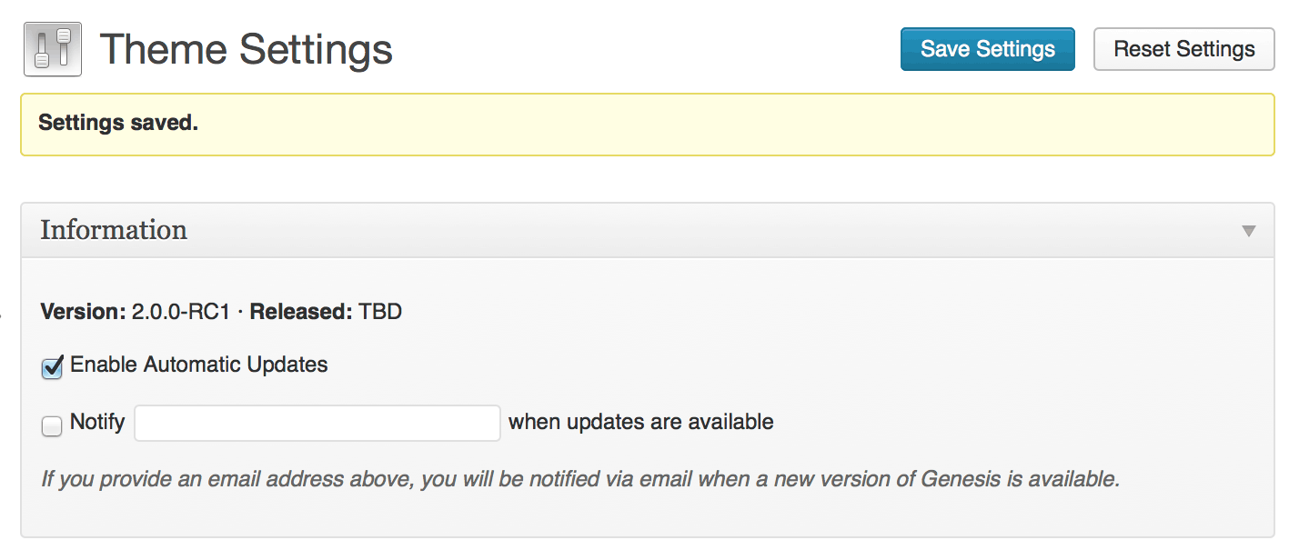Tick the Notify checkbox
1299x560 pixels.
52,425
